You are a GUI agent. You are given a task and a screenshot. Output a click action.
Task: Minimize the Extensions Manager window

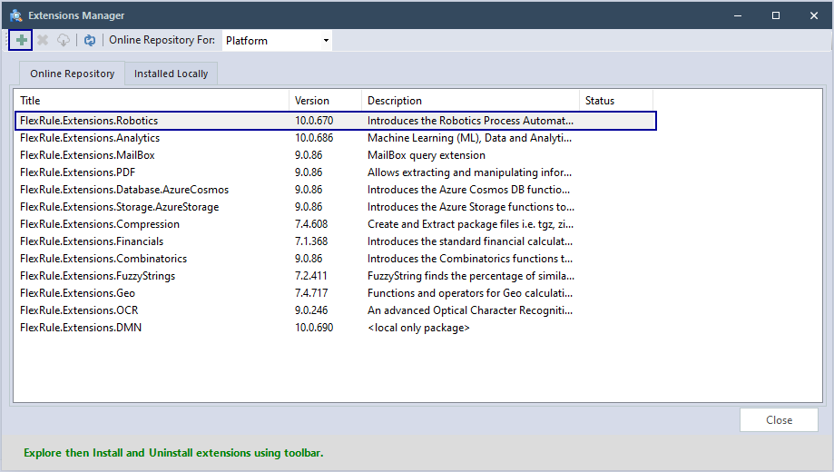coord(738,15)
